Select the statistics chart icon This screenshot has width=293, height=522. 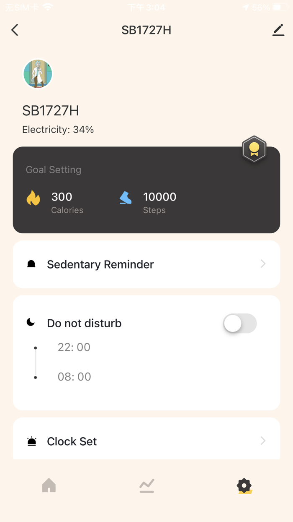[146, 485]
